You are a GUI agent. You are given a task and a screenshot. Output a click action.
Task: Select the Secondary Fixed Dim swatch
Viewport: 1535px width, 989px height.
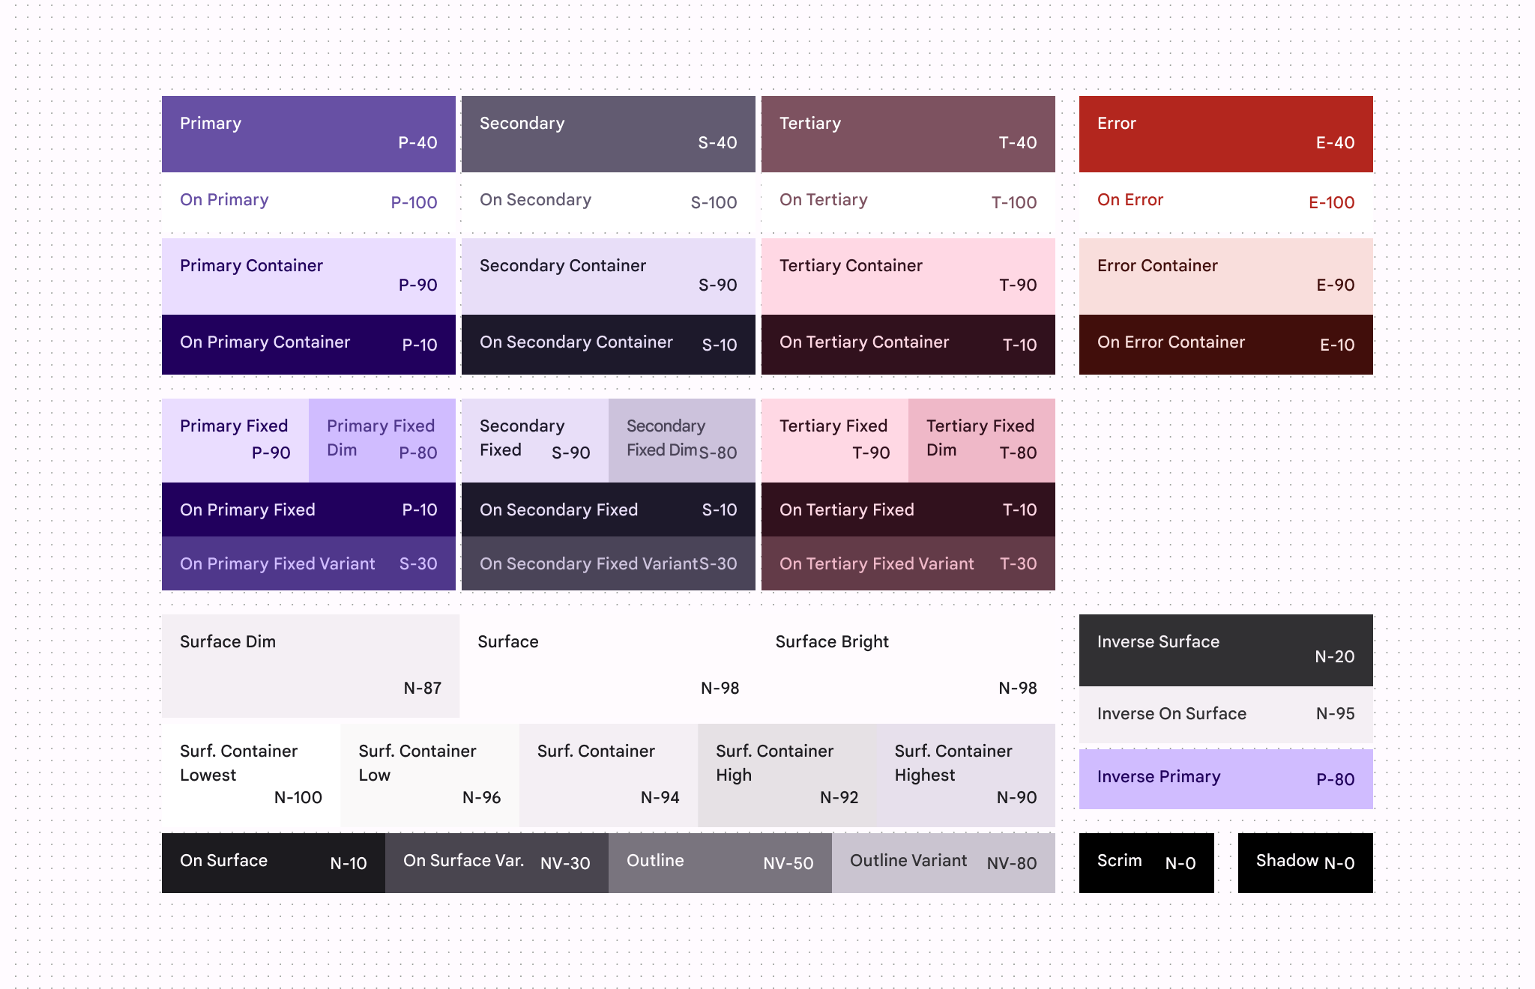point(681,440)
